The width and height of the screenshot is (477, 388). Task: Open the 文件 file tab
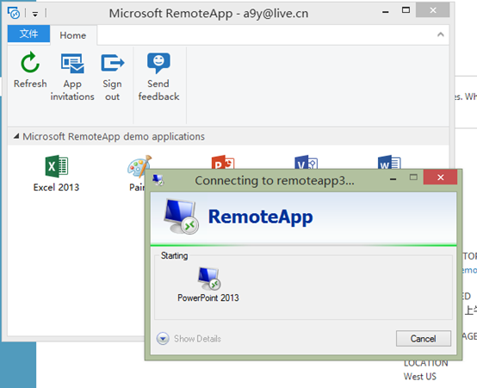[28, 34]
